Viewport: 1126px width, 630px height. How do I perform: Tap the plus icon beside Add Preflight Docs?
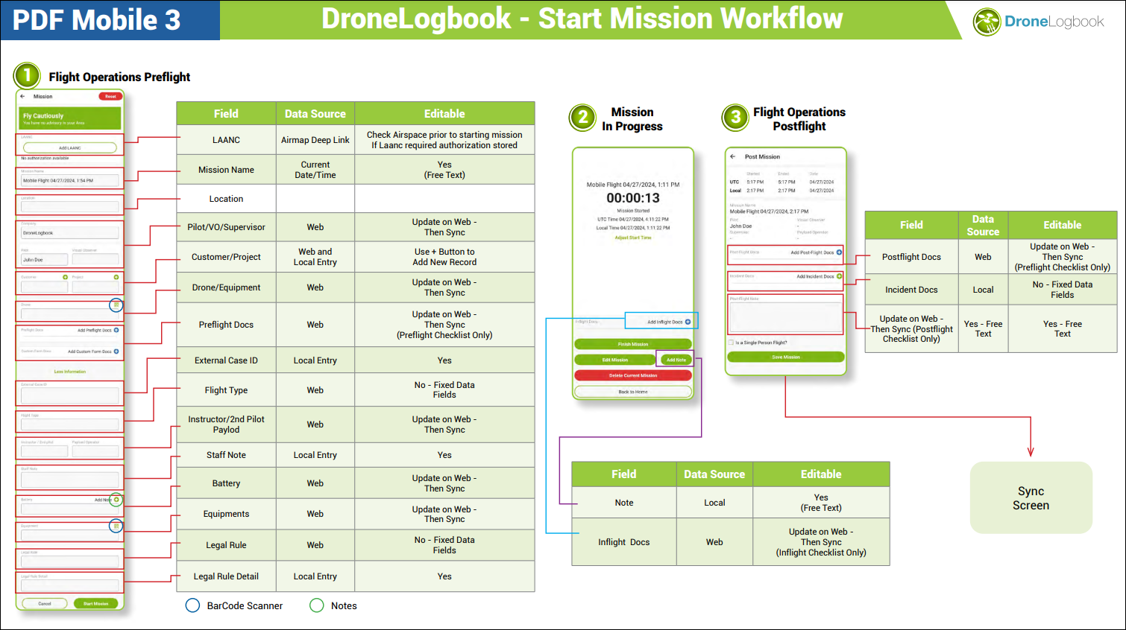(116, 330)
